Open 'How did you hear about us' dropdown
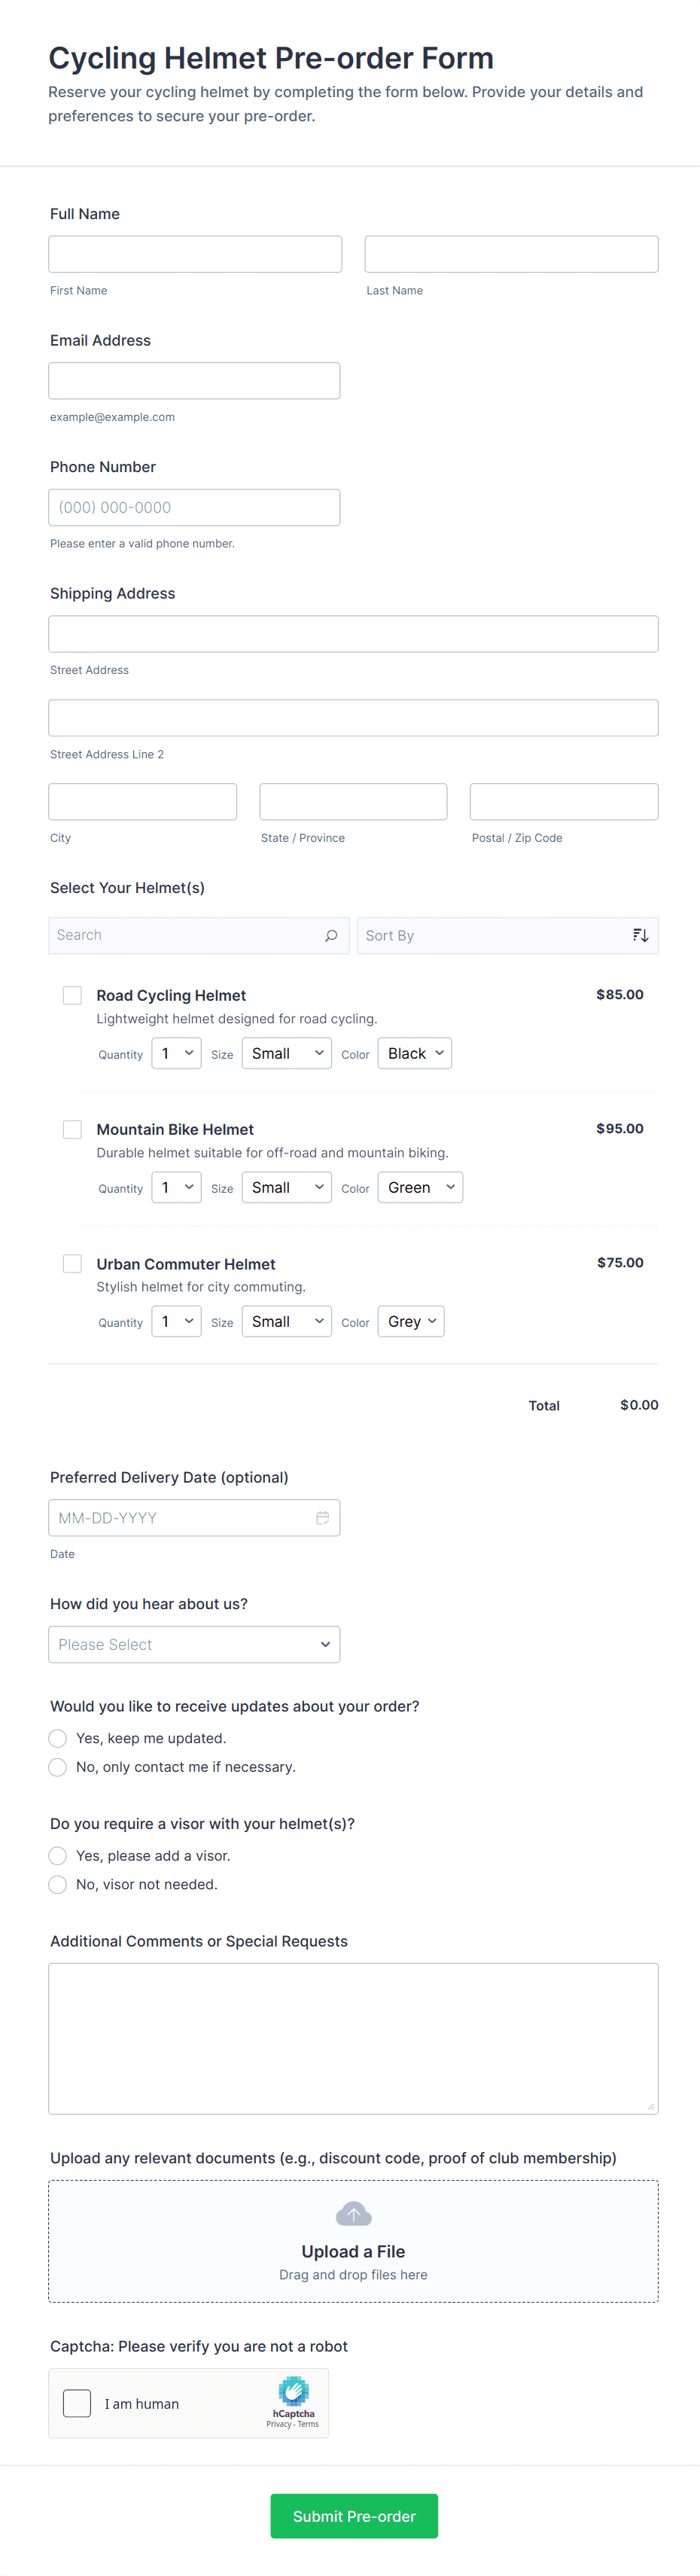Viewport: 700px width, 2576px height. click(194, 1644)
